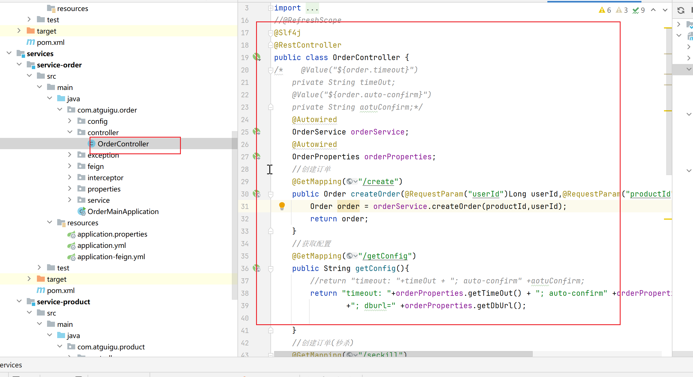Collapse the services module folder

(x=9, y=53)
